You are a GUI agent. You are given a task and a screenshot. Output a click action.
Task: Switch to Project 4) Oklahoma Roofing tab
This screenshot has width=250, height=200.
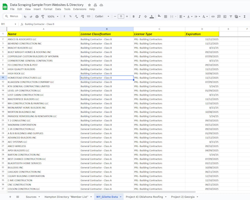[x=144, y=197]
